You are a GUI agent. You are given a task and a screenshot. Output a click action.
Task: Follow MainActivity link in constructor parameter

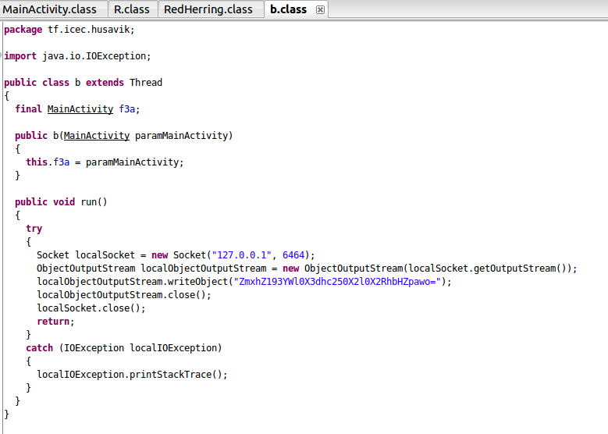[97, 136]
